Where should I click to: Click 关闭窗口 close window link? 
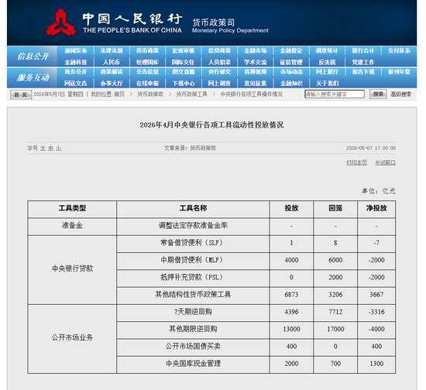coord(385,162)
